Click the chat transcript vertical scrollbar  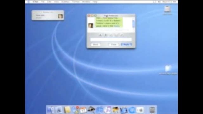(x=134, y=24)
